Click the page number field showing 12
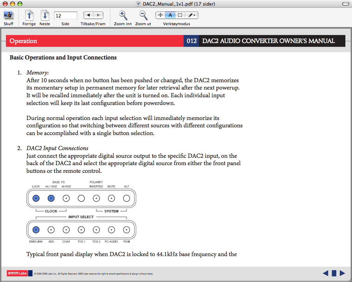The width and height of the screenshot is (352, 282). coord(65,15)
